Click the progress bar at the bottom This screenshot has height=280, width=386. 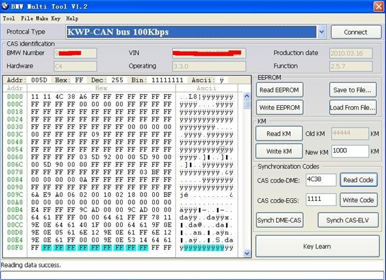click(193, 275)
